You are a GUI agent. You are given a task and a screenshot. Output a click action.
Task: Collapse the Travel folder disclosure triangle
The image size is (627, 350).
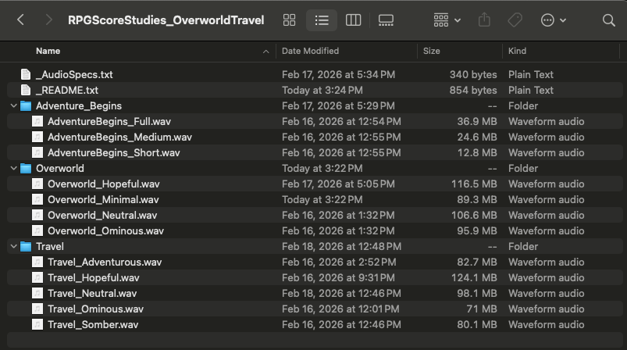point(13,246)
